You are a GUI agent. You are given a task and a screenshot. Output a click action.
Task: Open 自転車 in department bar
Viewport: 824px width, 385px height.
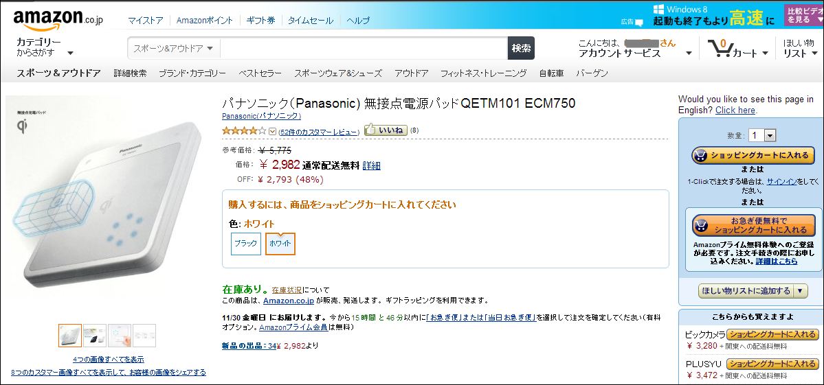[551, 73]
